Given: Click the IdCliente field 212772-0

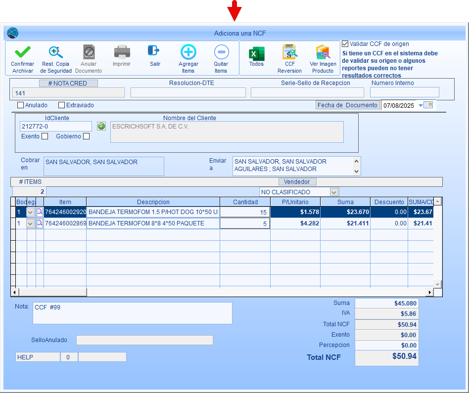Looking at the screenshot, I should (x=56, y=127).
